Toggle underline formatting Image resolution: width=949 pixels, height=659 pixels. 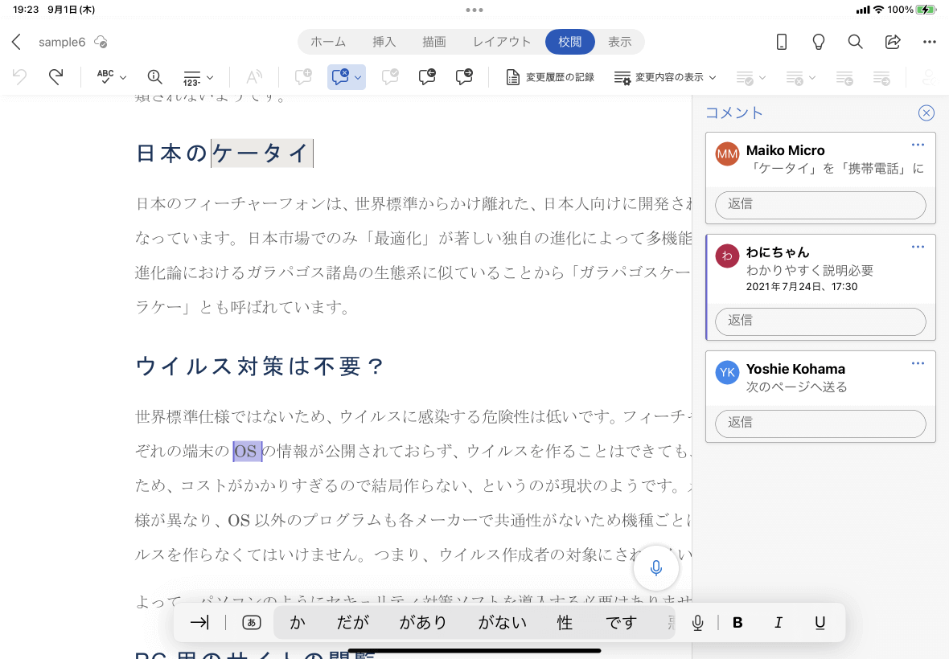click(820, 623)
